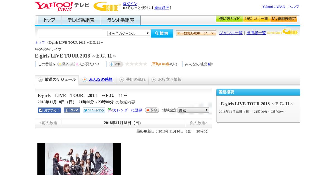Open the Yahoo! Japan TV logo
This screenshot has width=335, height=175.
click(62, 6)
